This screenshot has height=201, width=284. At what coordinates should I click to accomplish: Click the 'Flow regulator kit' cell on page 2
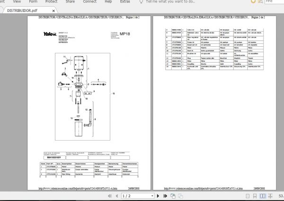coord(194,38)
